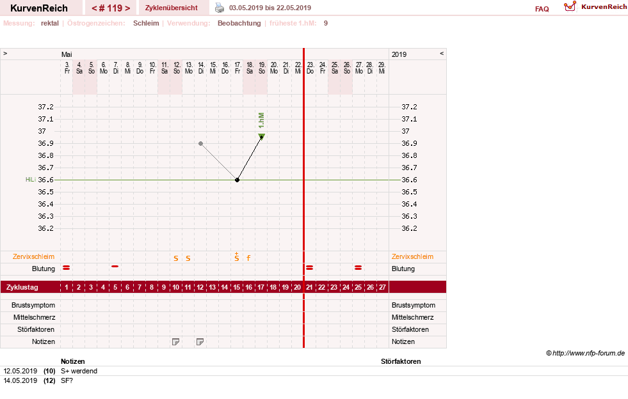Collapse chart with right-edge < arrow
The height and width of the screenshot is (399, 628).
coord(442,53)
